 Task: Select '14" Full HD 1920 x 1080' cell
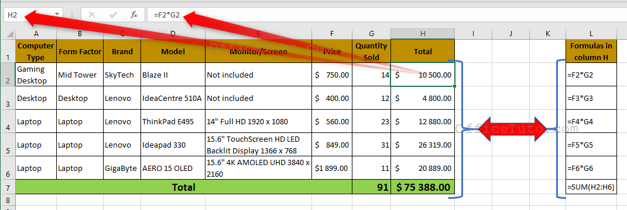coord(259,121)
